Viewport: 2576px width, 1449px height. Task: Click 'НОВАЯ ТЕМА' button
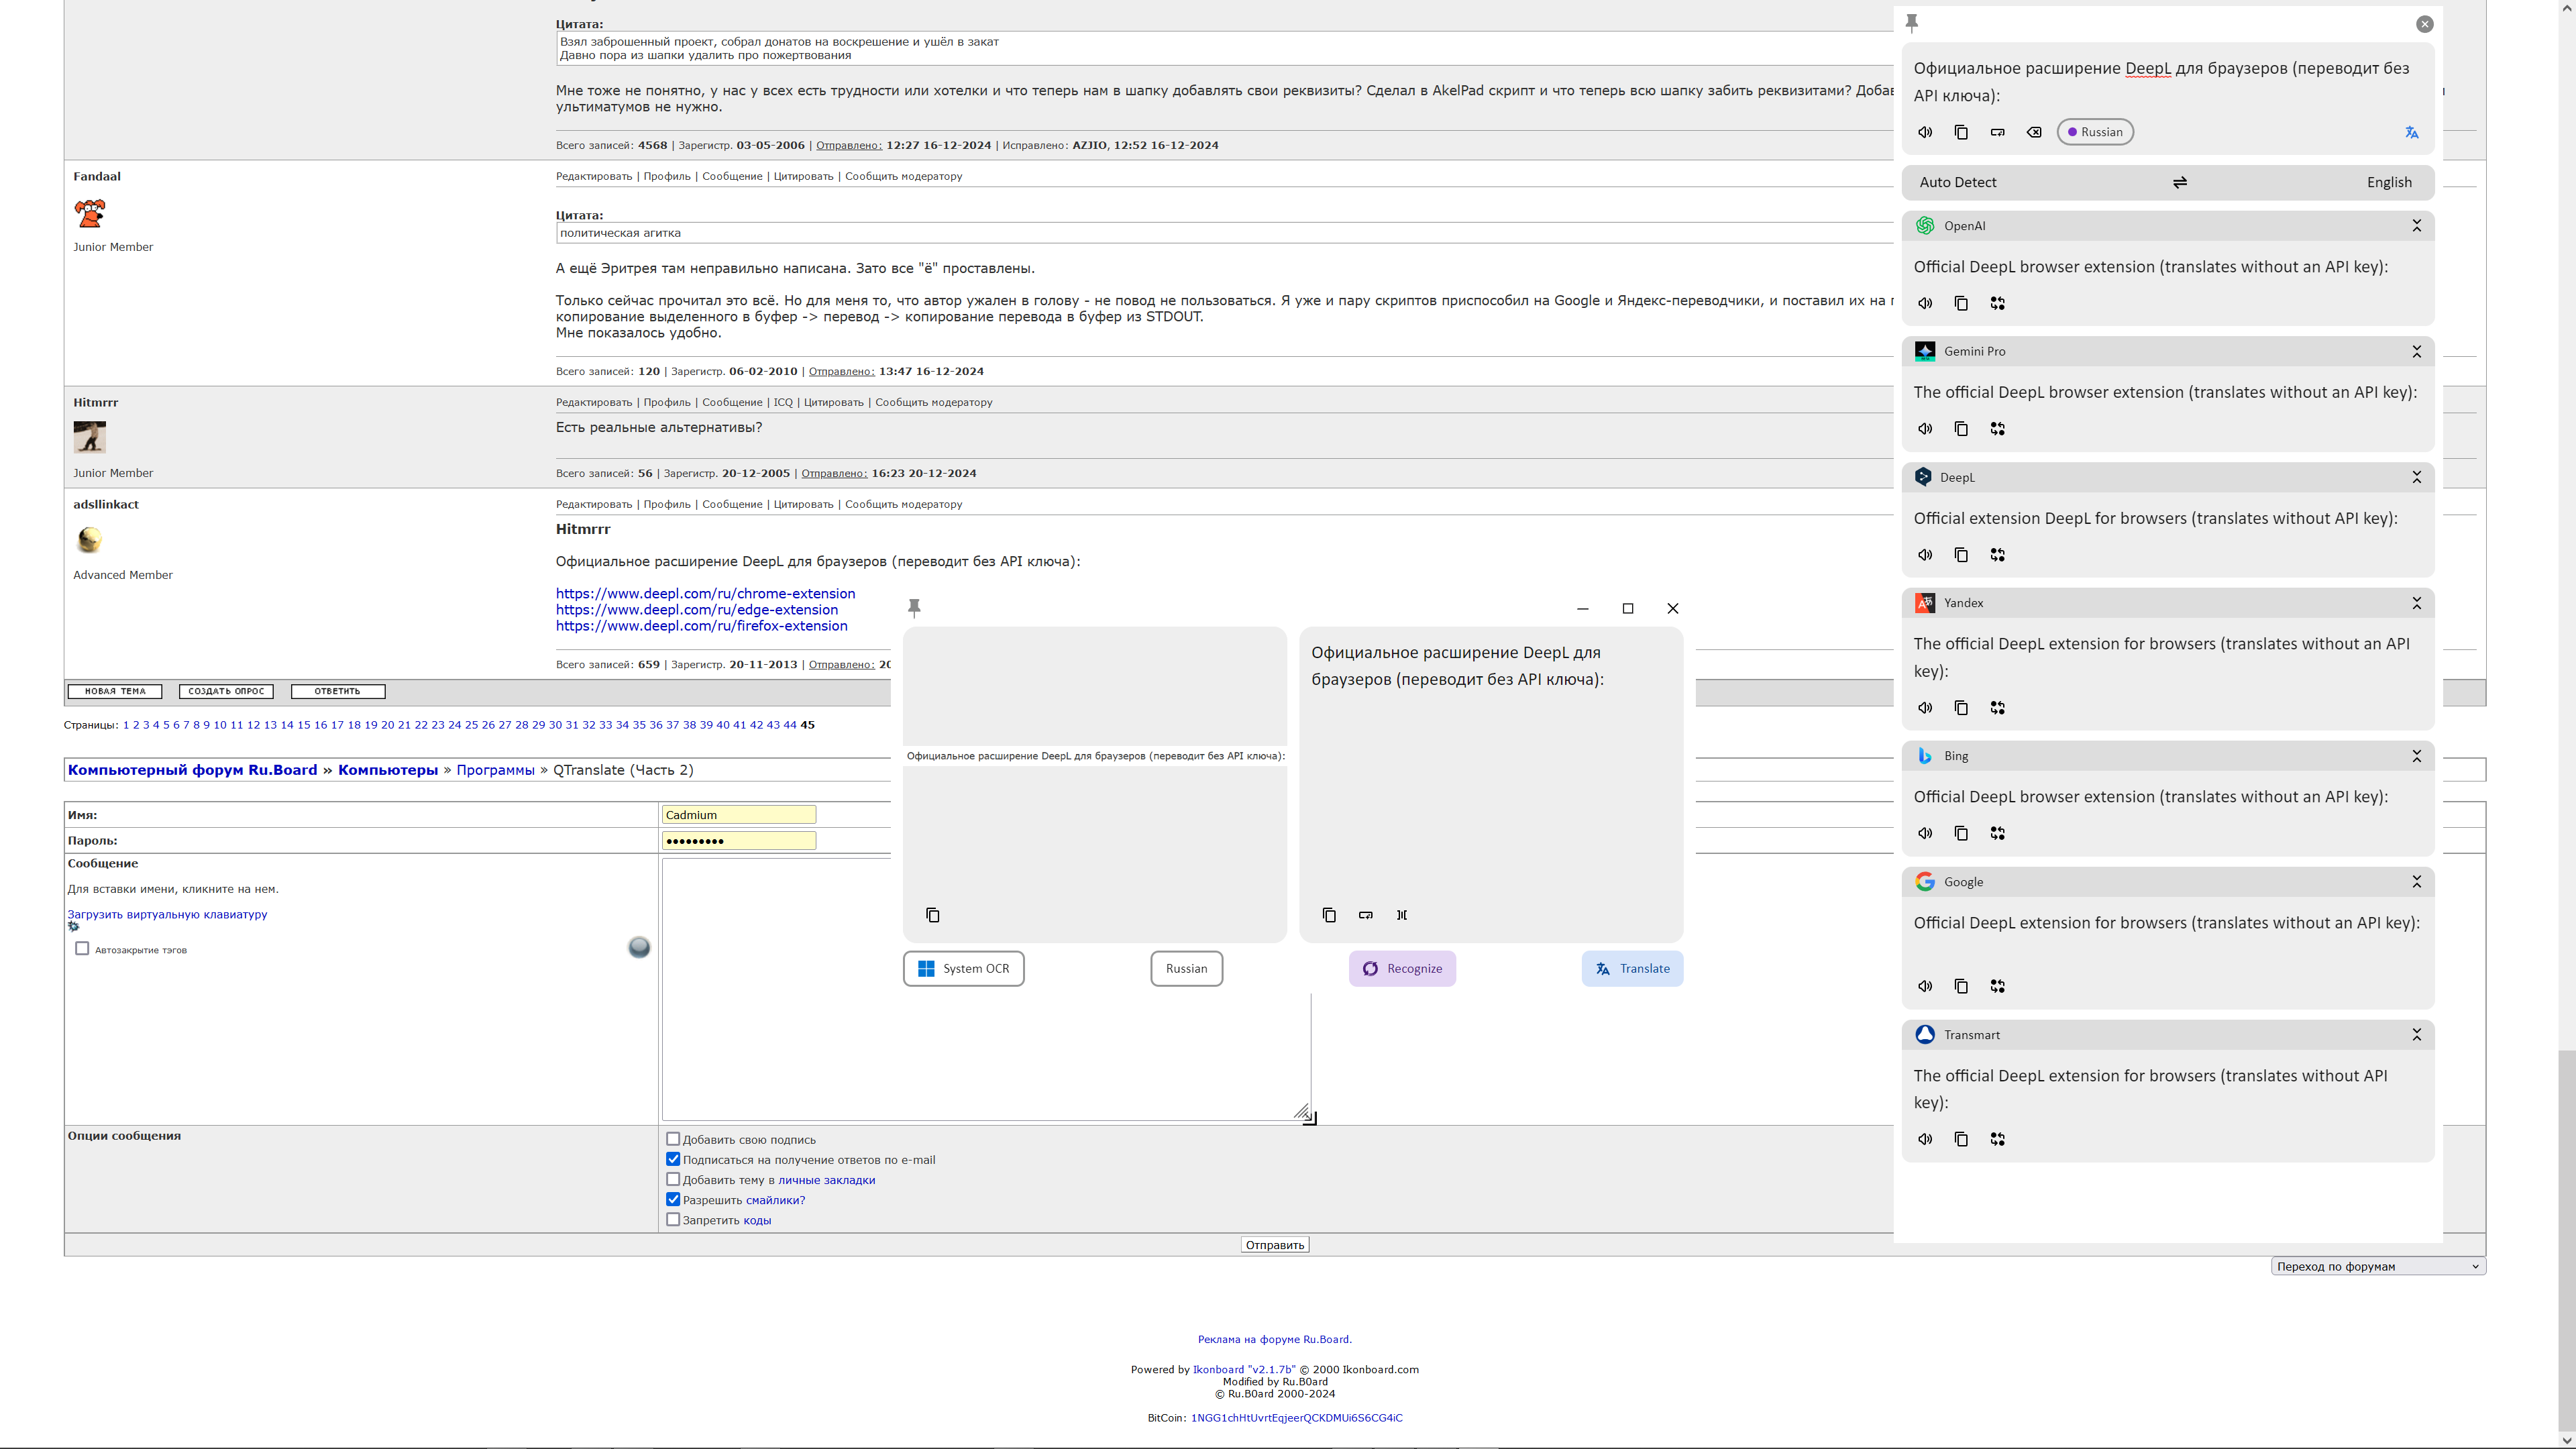(115, 691)
